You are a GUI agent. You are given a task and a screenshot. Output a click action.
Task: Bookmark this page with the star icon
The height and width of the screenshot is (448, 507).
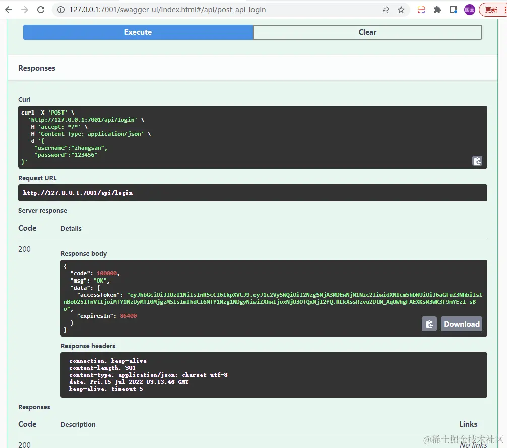(x=401, y=10)
